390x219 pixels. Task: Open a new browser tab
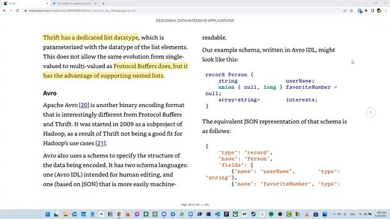[x=103, y=4]
